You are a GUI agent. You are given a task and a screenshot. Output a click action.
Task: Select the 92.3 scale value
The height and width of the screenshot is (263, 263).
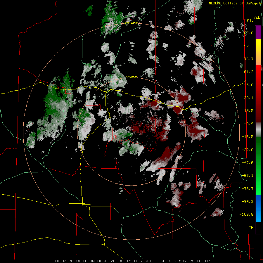pos(249,46)
